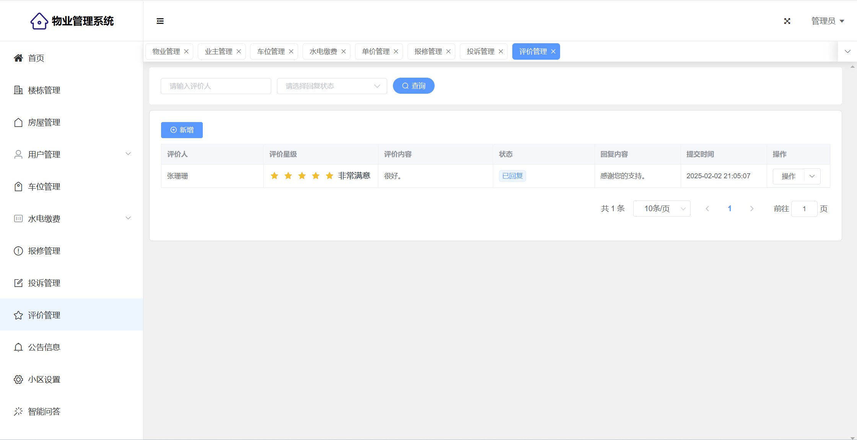Click the house logo icon
Screen dimensions: 857x440
click(x=39, y=21)
